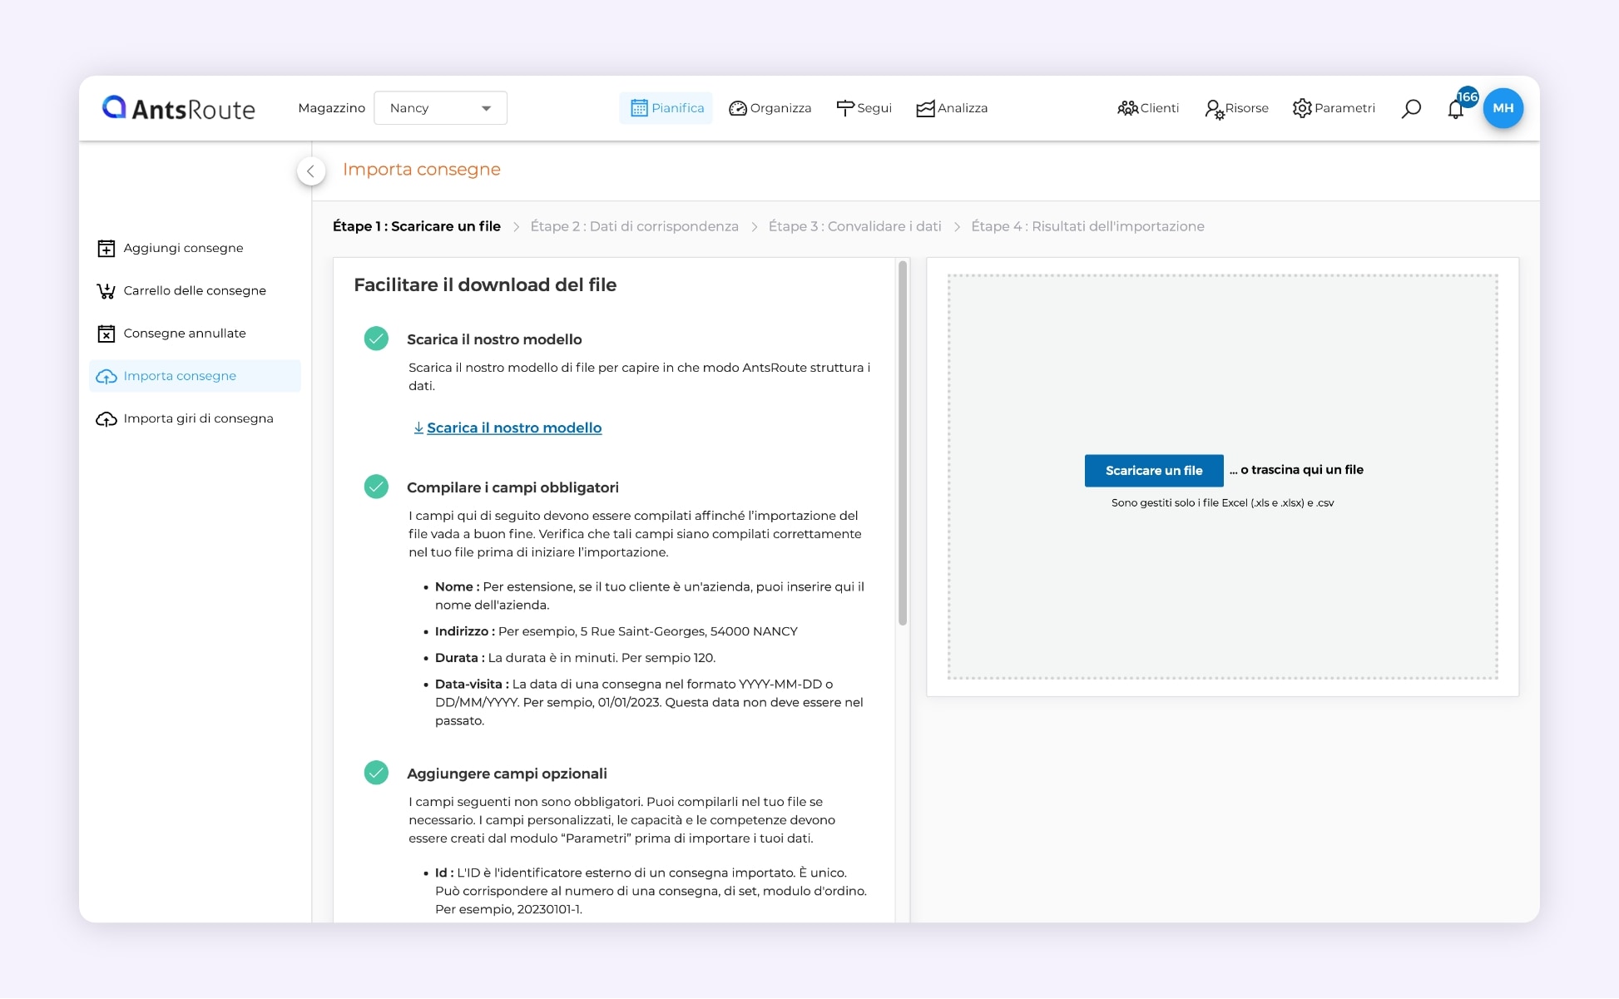Viewport: 1619px width, 999px height.
Task: Select Étape 2: Dati di corrispondenza step
Action: click(635, 225)
